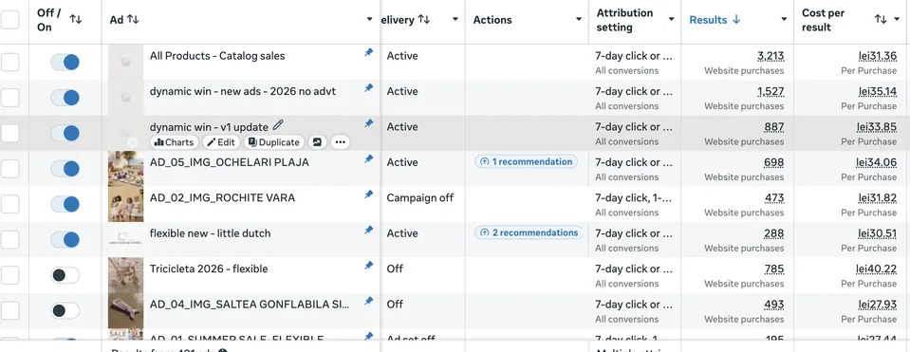Open Tricicleta 2026 - flexible thumbnail

pos(125,275)
